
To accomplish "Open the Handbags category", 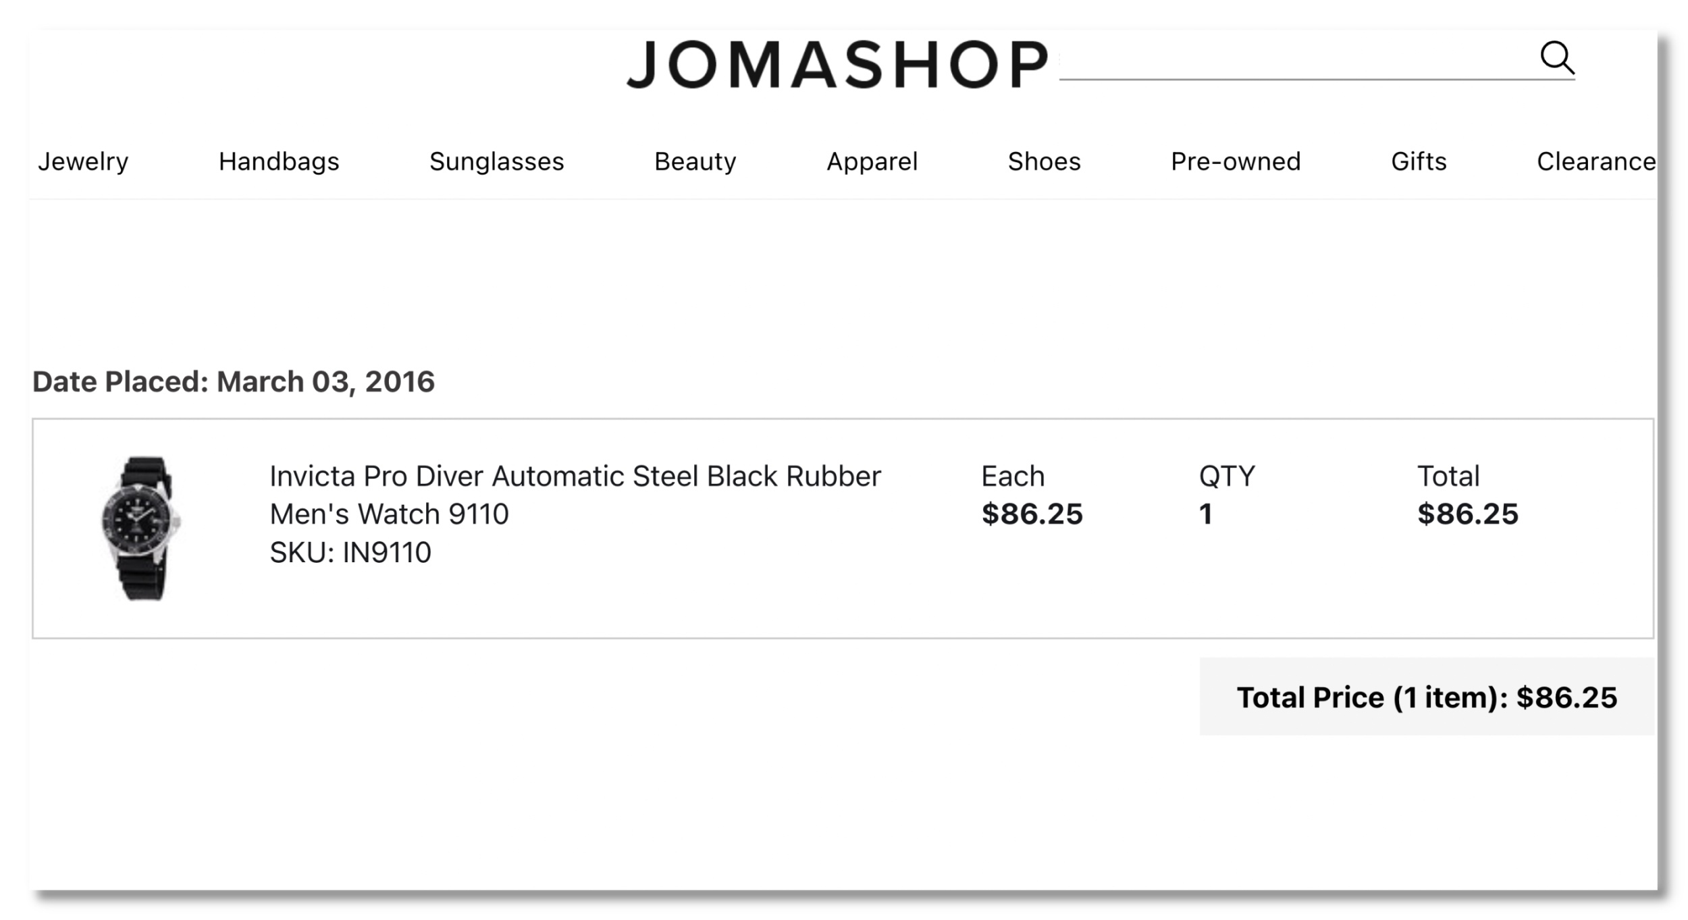I will [x=279, y=162].
